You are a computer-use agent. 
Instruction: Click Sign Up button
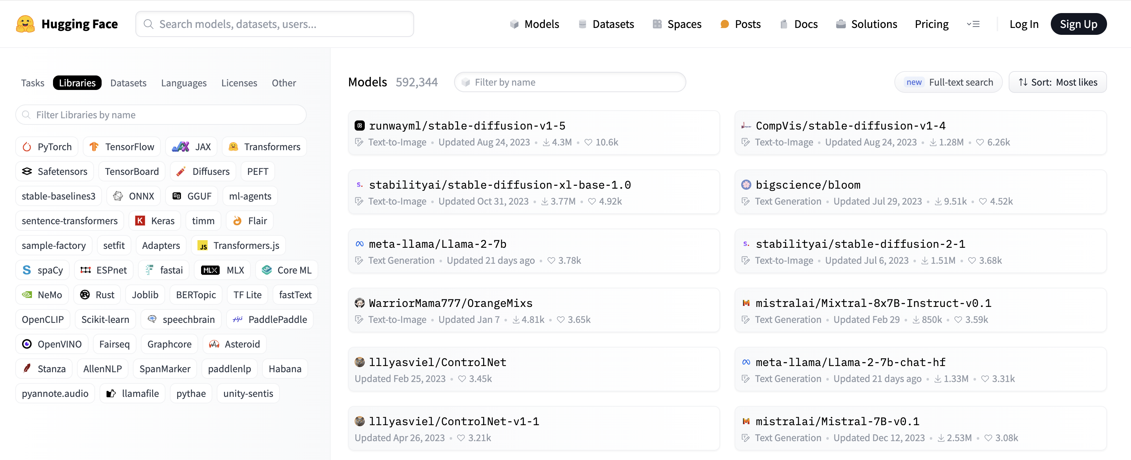(x=1078, y=24)
